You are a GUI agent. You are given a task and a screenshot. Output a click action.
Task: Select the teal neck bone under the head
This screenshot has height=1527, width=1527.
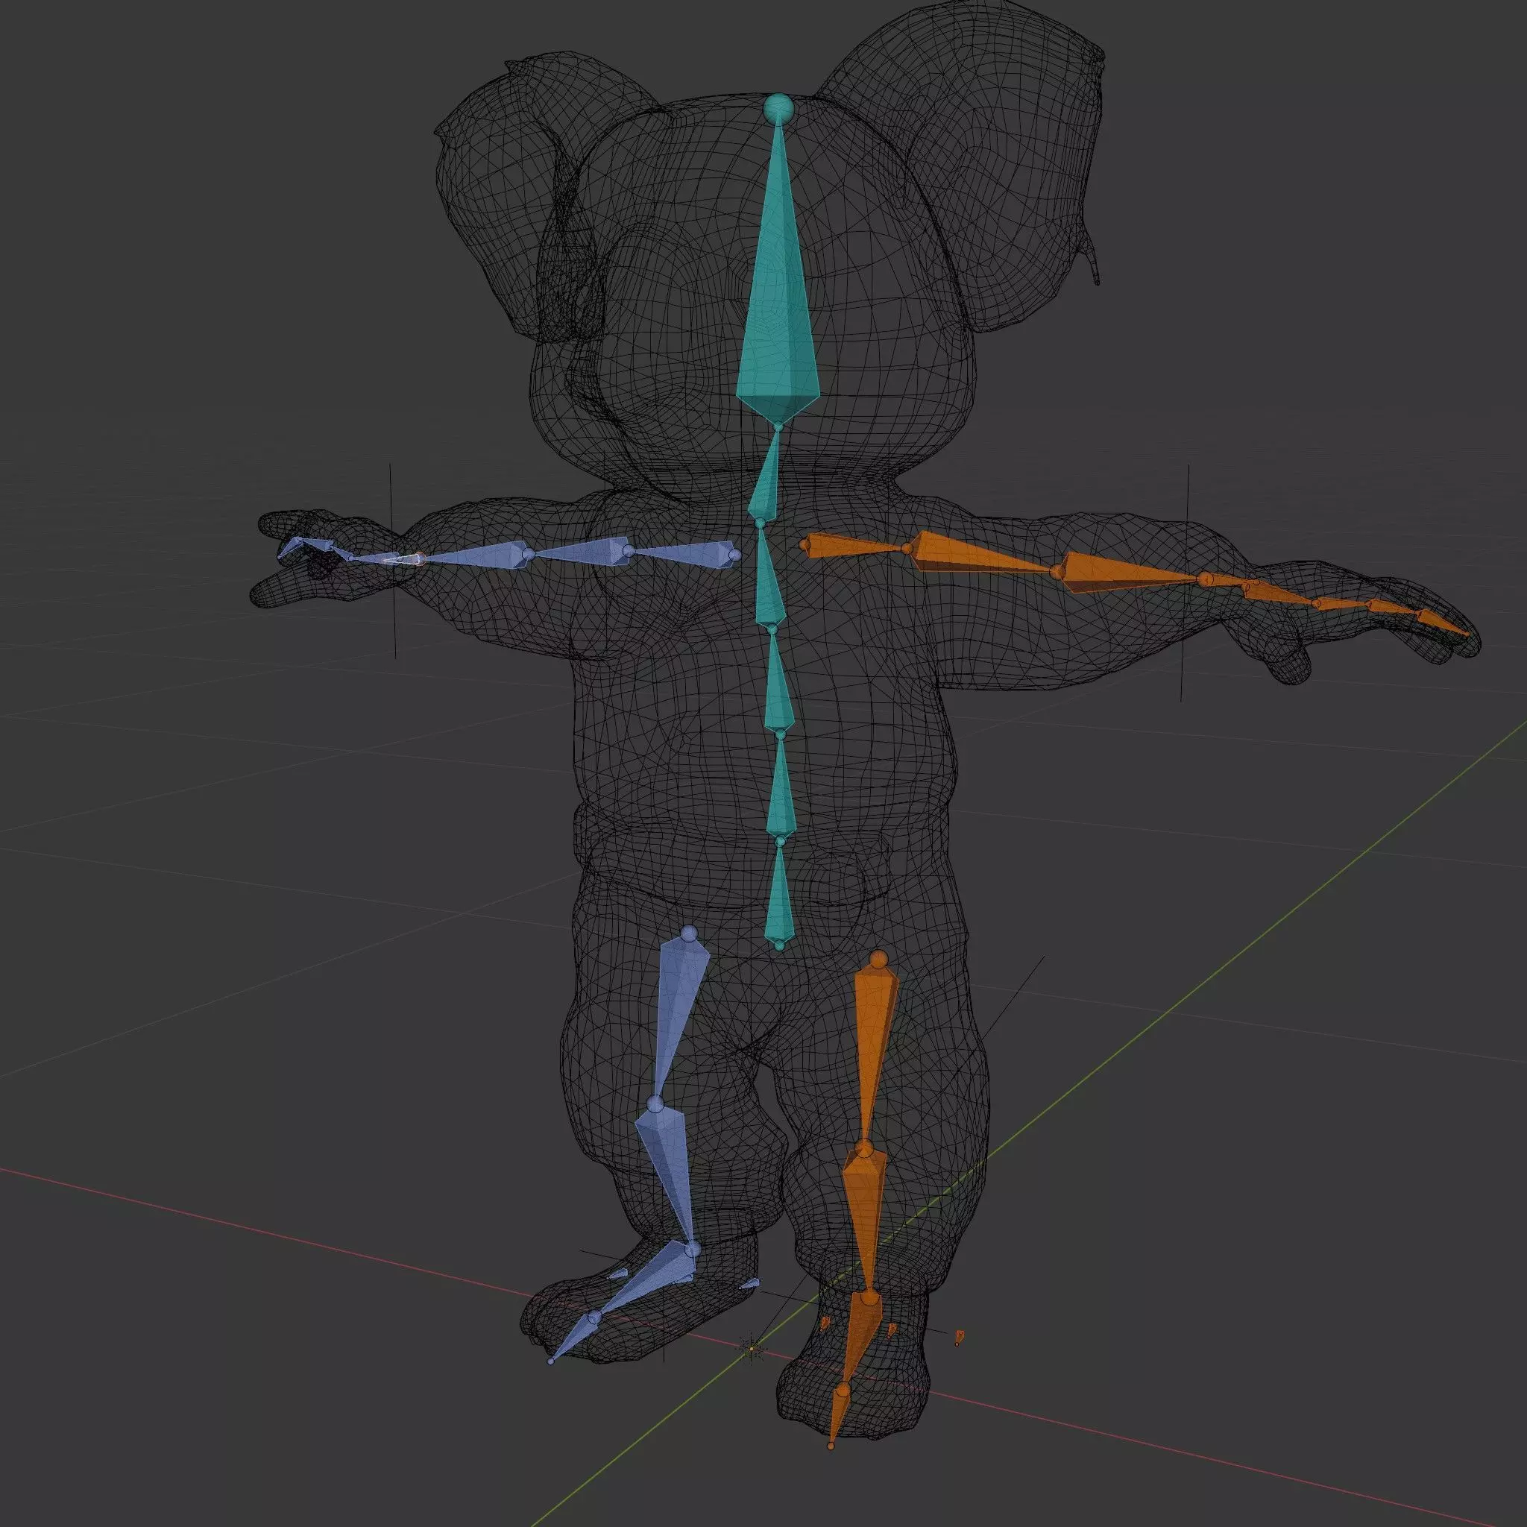765,475
